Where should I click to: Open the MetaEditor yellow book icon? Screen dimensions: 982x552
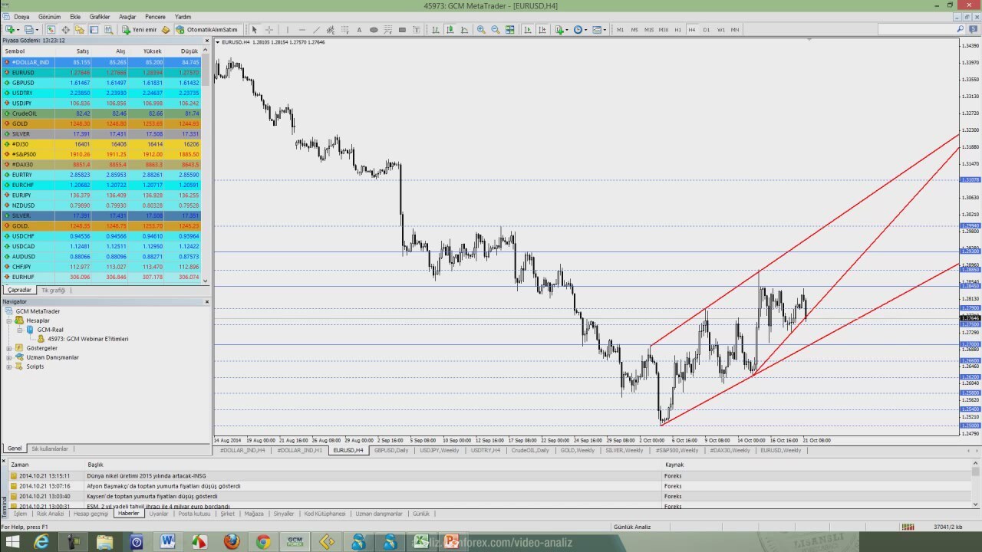point(166,30)
